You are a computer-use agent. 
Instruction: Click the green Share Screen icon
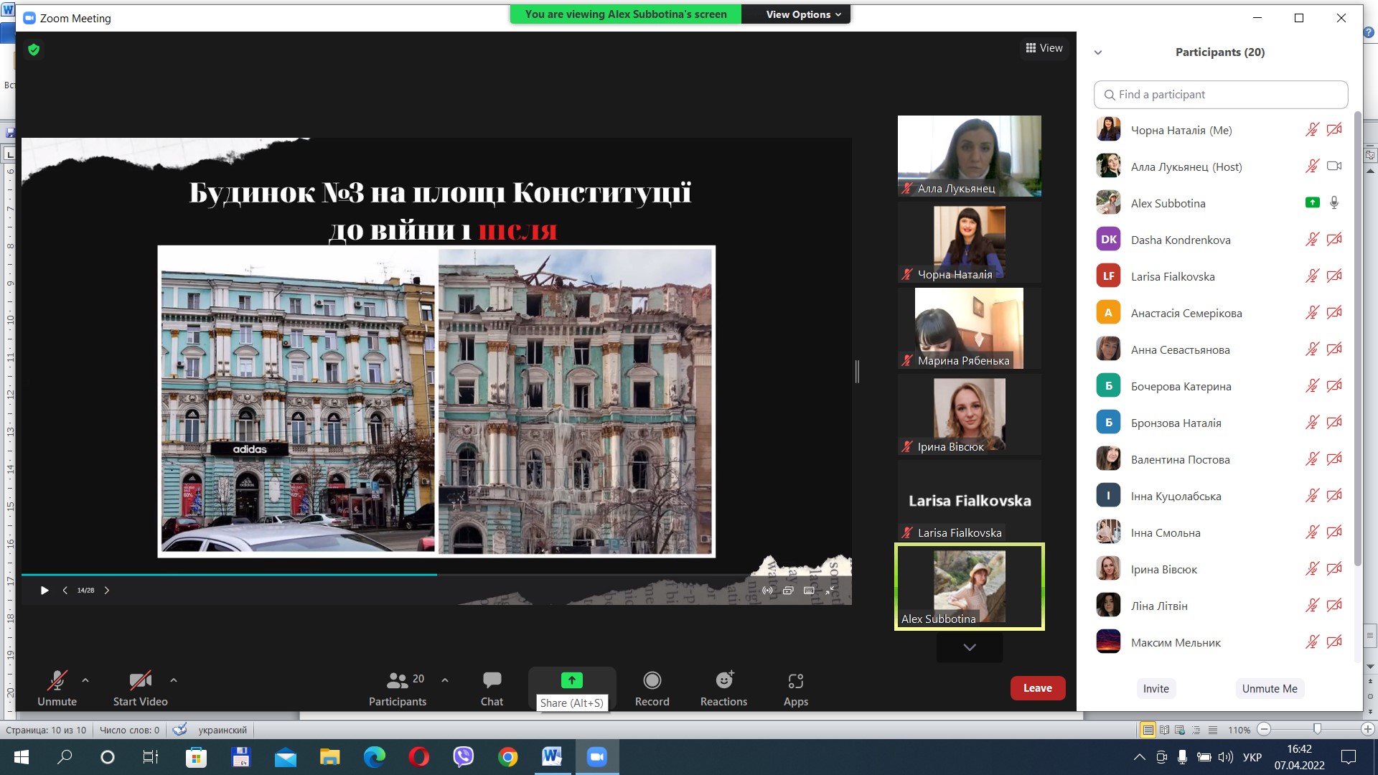pyautogui.click(x=571, y=680)
